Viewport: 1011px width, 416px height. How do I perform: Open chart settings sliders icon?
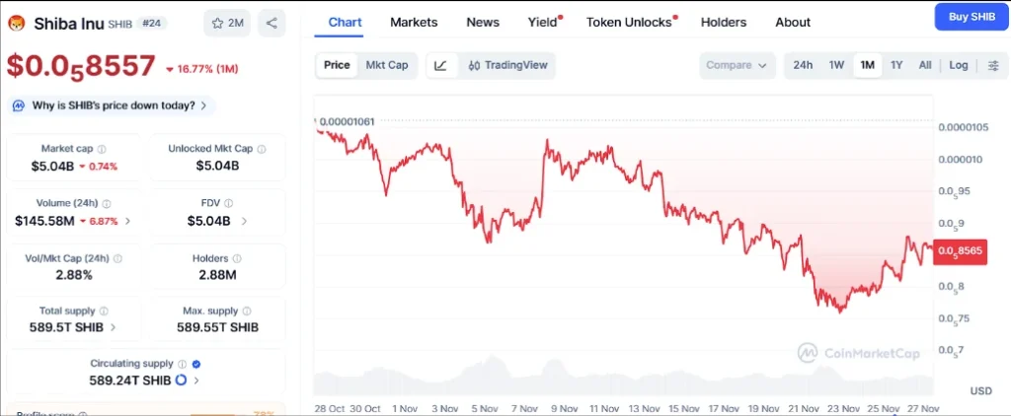tap(993, 65)
